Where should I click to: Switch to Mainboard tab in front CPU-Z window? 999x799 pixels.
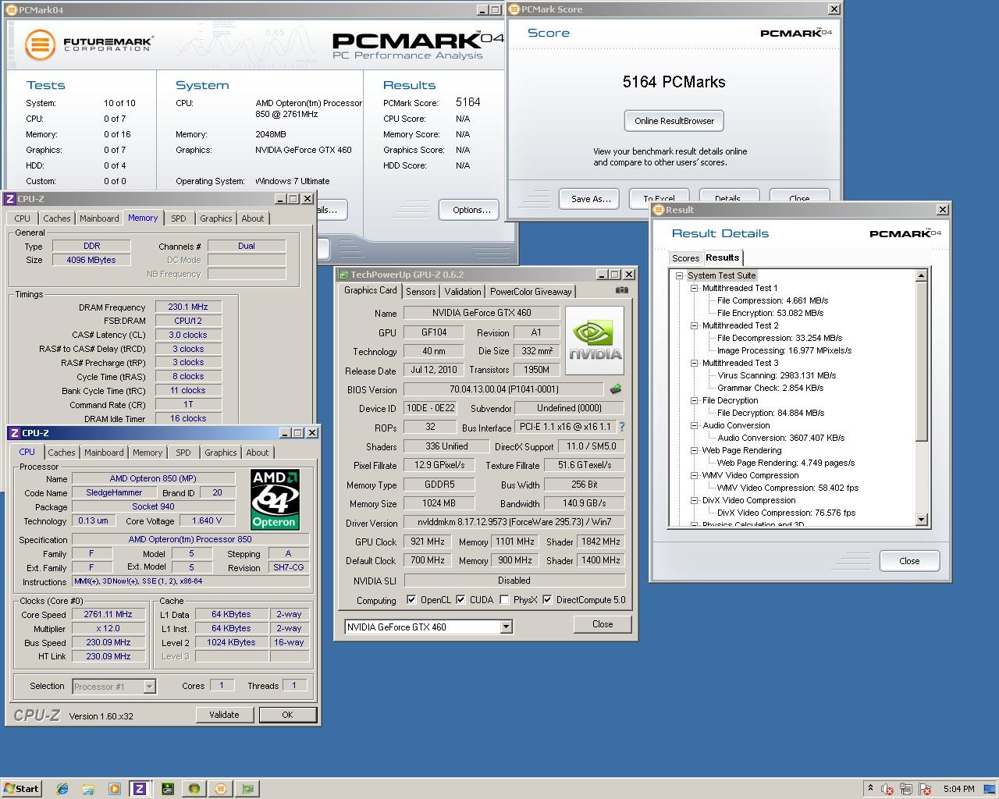coord(104,453)
